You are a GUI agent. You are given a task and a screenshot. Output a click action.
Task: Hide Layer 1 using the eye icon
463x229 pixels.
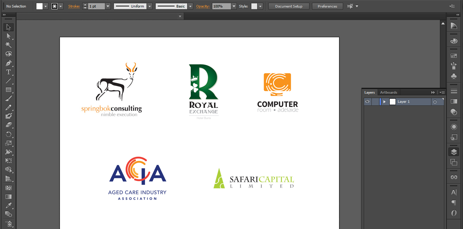(367, 101)
